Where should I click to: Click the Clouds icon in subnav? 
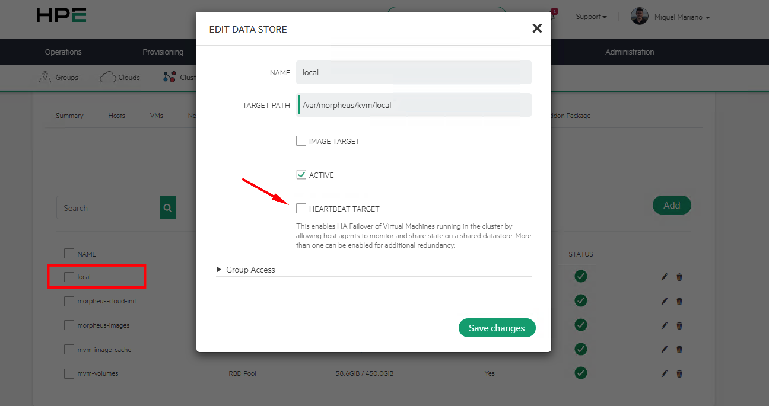click(107, 77)
